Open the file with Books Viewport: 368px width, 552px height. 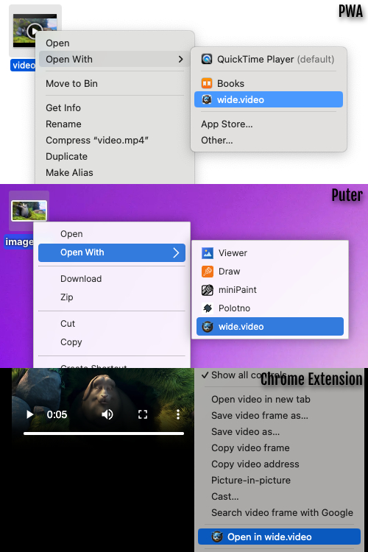(269, 83)
